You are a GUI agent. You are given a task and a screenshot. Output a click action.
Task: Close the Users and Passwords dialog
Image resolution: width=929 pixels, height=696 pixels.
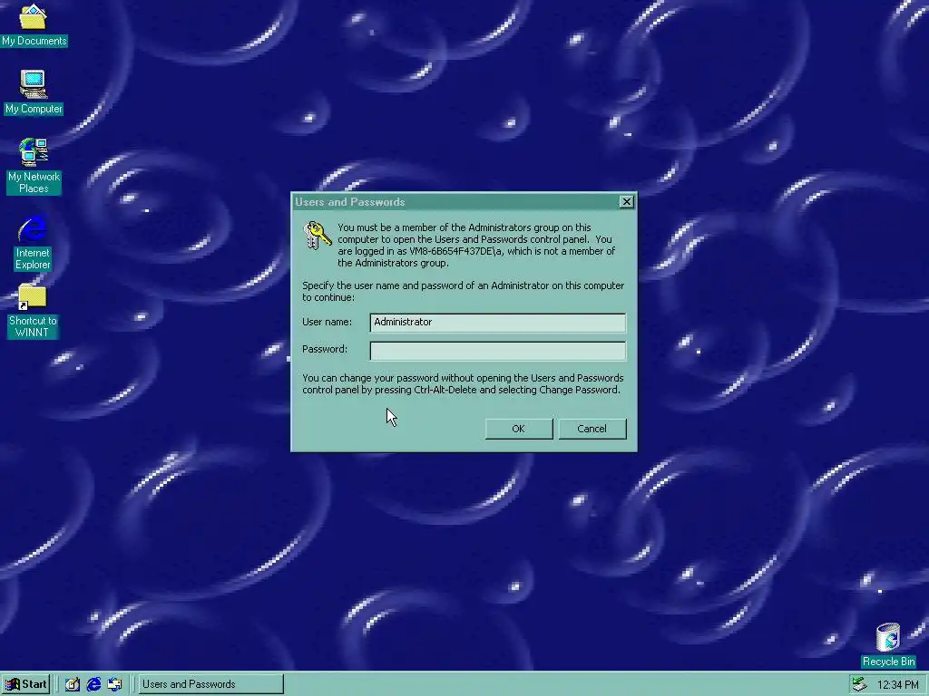click(x=626, y=202)
